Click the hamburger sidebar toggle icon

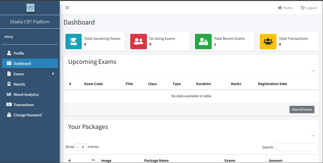67,8
